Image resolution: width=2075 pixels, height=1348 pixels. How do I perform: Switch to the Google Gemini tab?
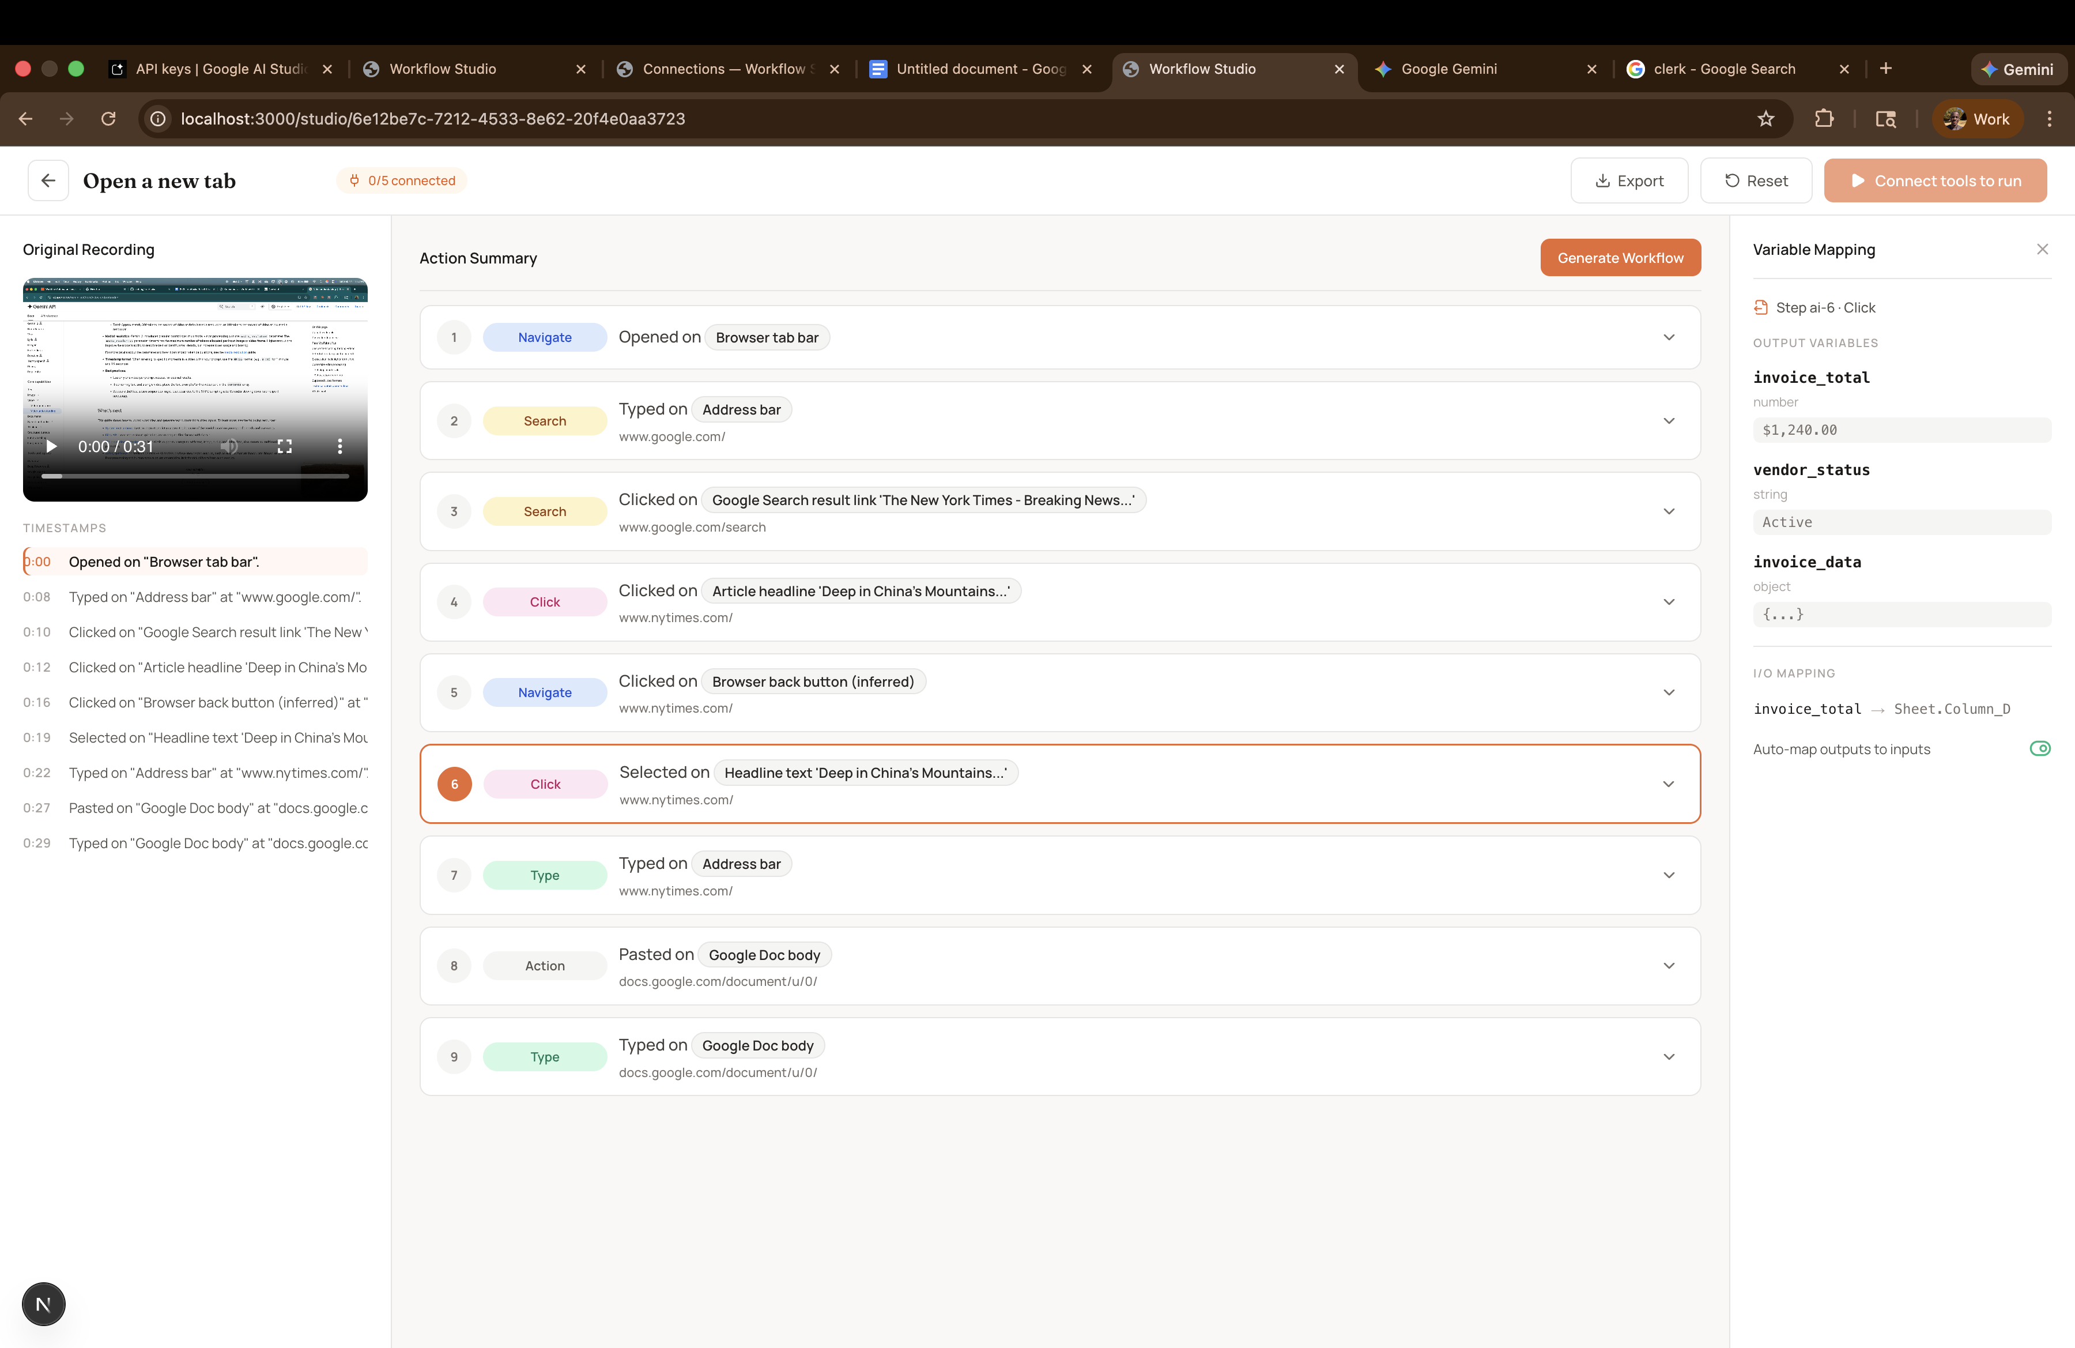tap(1448, 69)
